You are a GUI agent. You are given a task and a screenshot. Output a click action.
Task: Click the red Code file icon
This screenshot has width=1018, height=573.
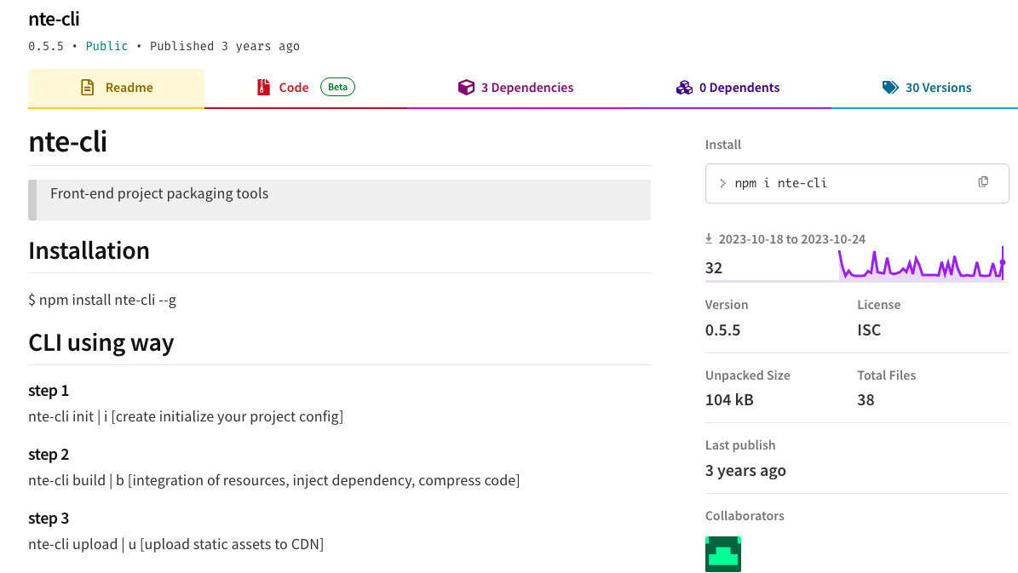coord(263,88)
